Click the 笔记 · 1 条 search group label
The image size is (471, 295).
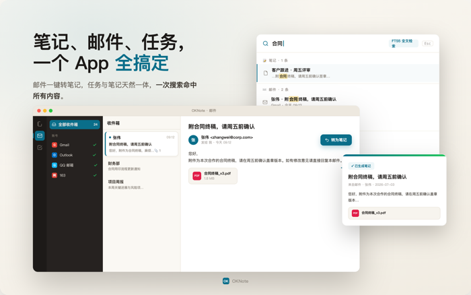coord(278,61)
